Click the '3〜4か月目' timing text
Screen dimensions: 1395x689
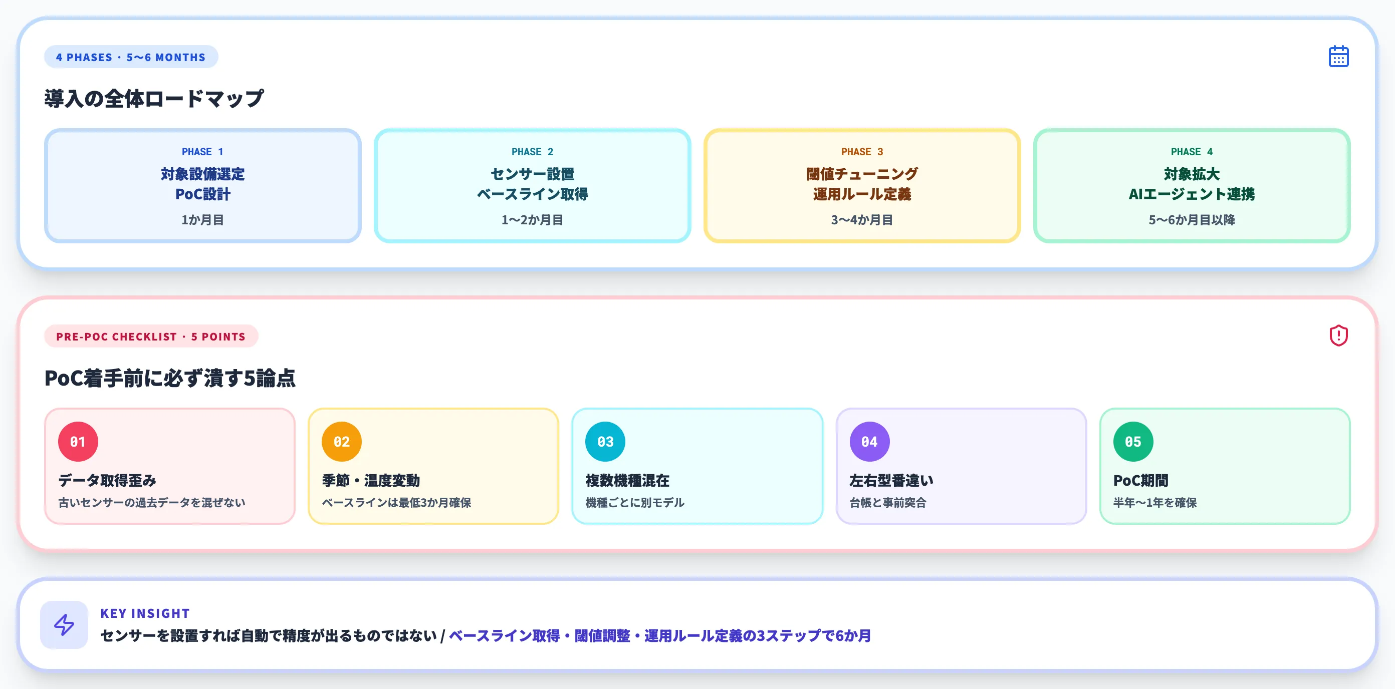[x=862, y=220]
